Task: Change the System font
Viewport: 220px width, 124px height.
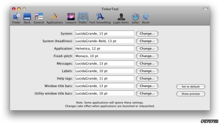Action: [147, 34]
